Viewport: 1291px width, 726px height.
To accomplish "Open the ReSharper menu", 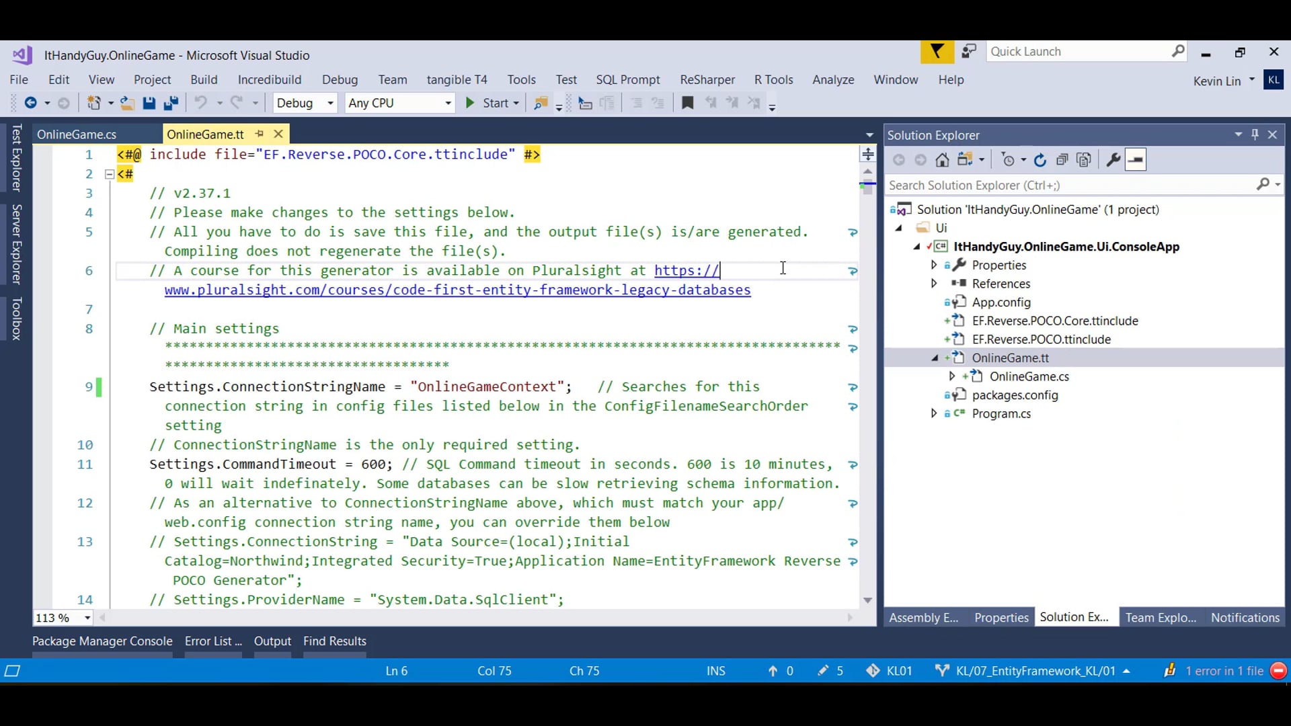I will pyautogui.click(x=707, y=79).
